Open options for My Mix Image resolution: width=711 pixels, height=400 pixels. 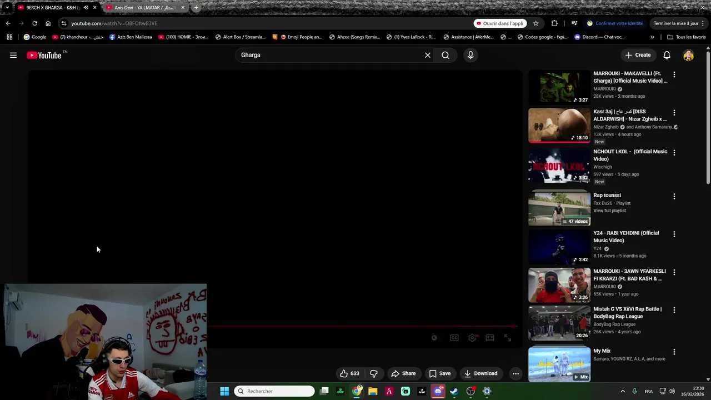(x=674, y=352)
